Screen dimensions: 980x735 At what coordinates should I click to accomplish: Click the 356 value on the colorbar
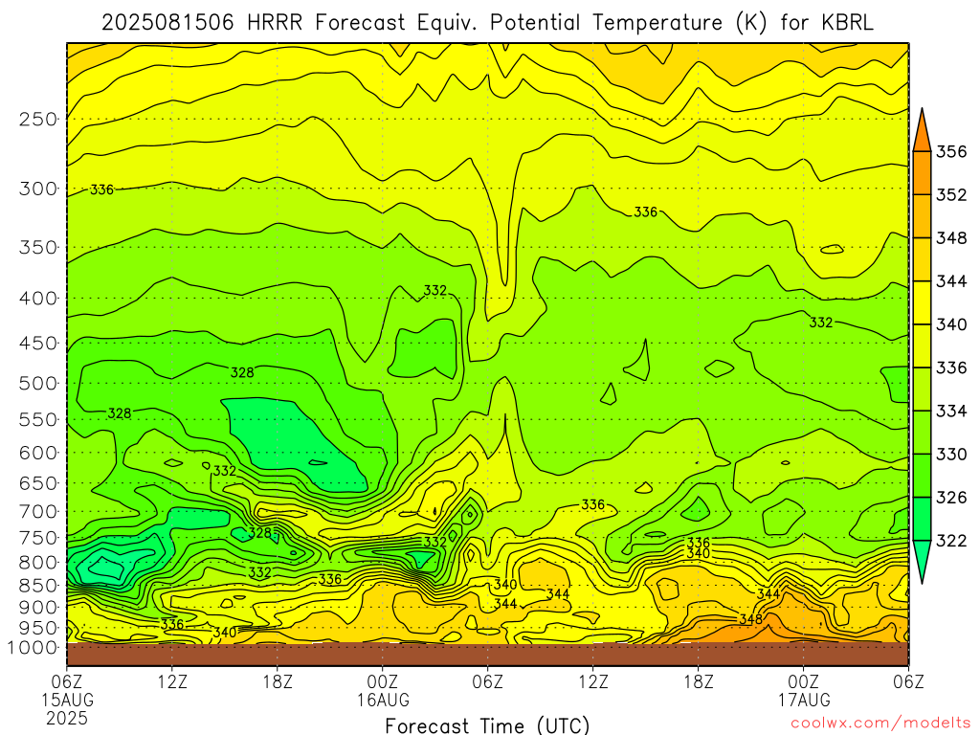(951, 152)
